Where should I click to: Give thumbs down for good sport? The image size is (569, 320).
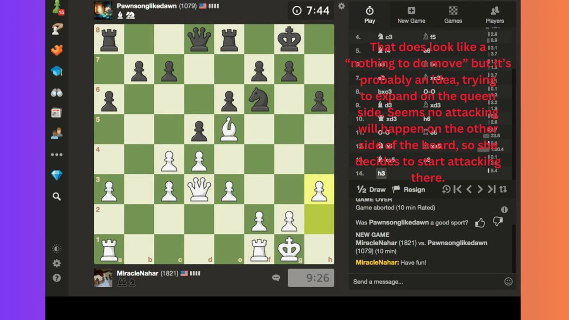pyautogui.click(x=497, y=222)
